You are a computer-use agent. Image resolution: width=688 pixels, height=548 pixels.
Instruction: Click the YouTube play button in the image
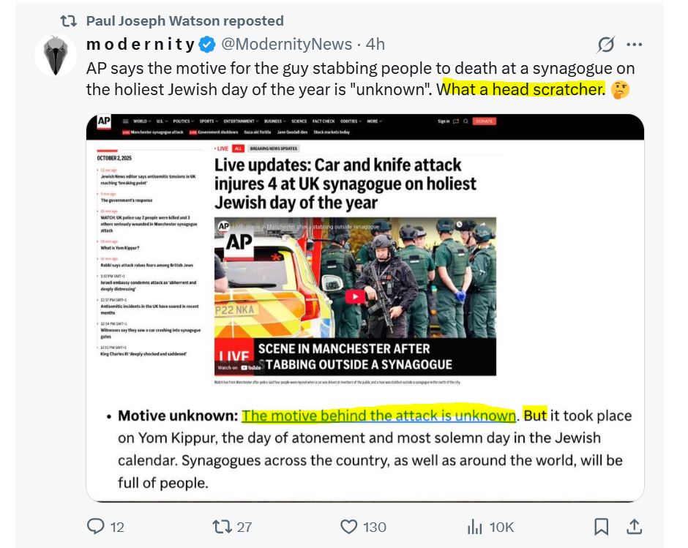pyautogui.click(x=356, y=296)
